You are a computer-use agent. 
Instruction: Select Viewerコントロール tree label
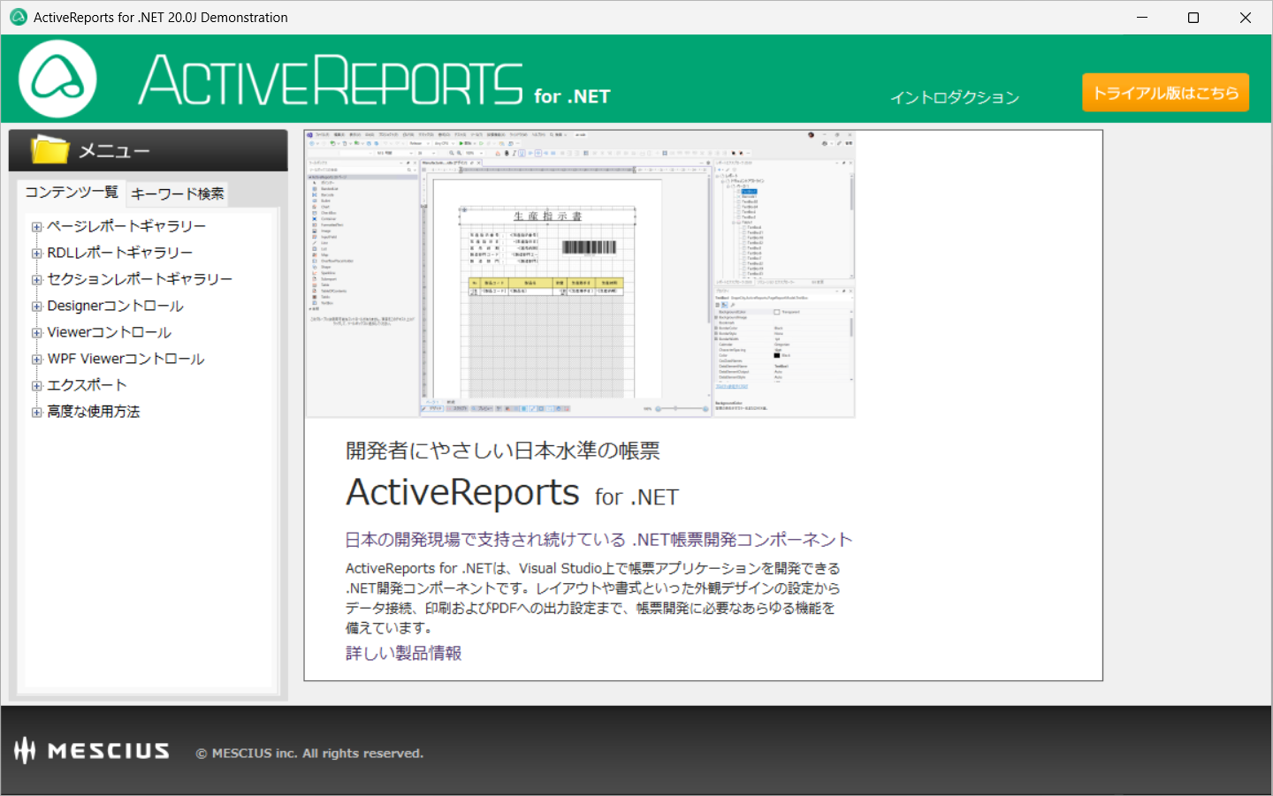pyautogui.click(x=109, y=332)
